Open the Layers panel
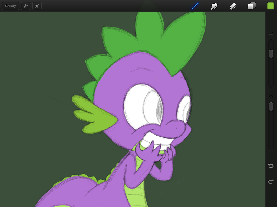 pos(252,6)
